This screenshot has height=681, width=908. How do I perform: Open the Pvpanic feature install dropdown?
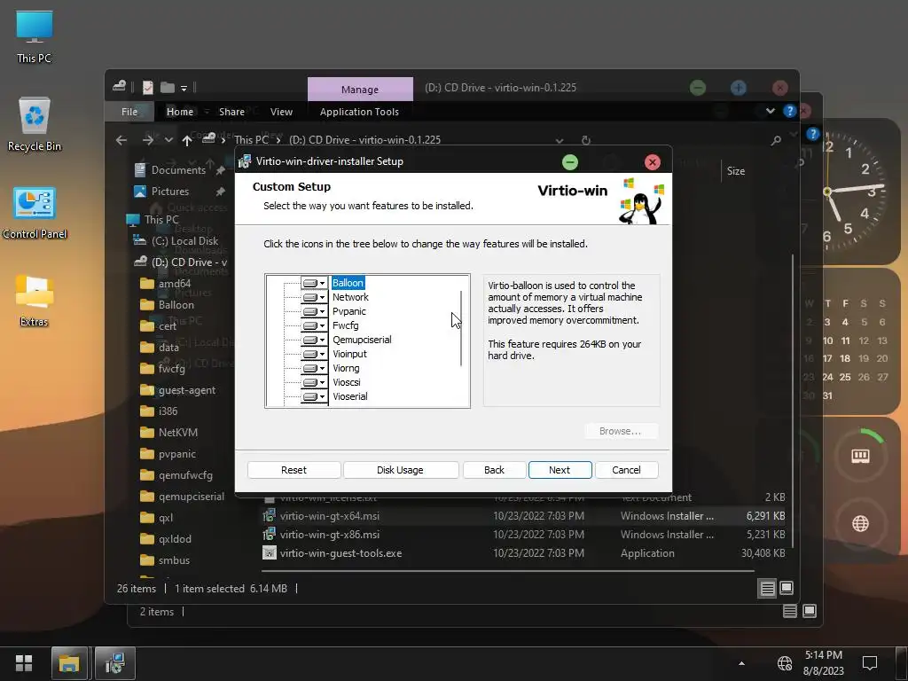314,311
